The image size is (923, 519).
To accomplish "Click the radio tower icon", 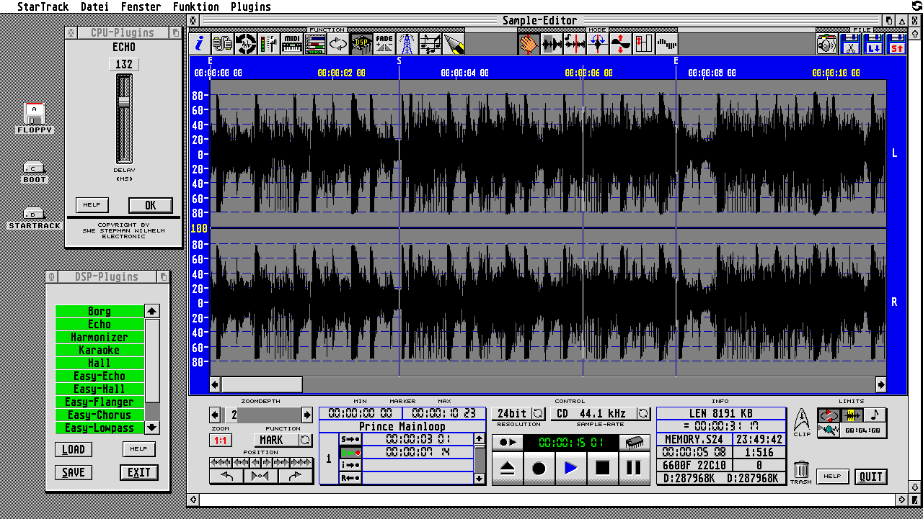I will [407, 44].
